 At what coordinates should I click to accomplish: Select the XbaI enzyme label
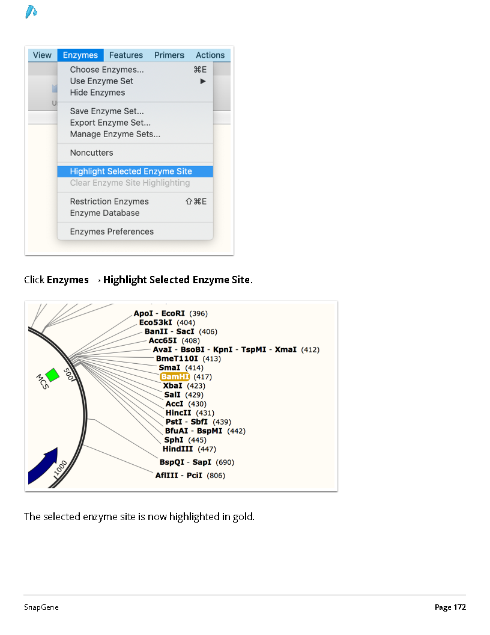coord(172,385)
